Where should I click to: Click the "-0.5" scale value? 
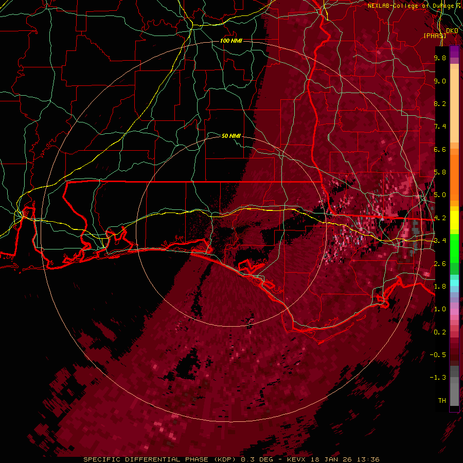pyautogui.click(x=438, y=355)
